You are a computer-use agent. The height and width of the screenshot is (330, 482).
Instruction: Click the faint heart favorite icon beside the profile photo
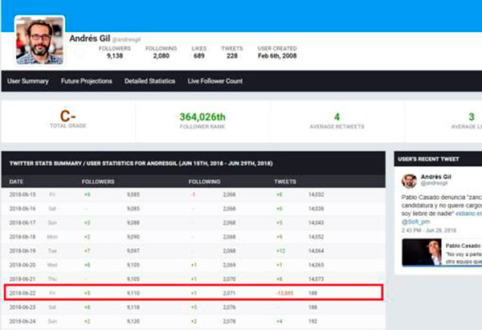[x=80, y=54]
